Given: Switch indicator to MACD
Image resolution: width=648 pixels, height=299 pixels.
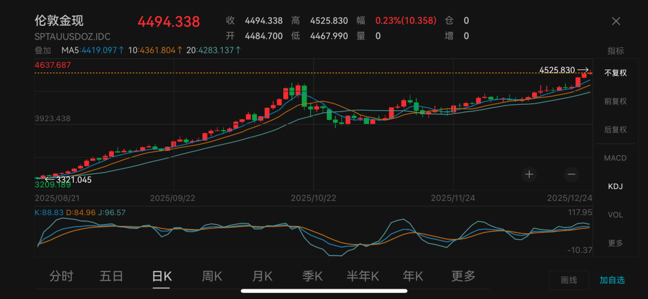Looking at the screenshot, I should click(616, 158).
